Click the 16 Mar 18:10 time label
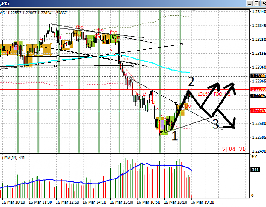The image size is (266, 207). coord(176,202)
